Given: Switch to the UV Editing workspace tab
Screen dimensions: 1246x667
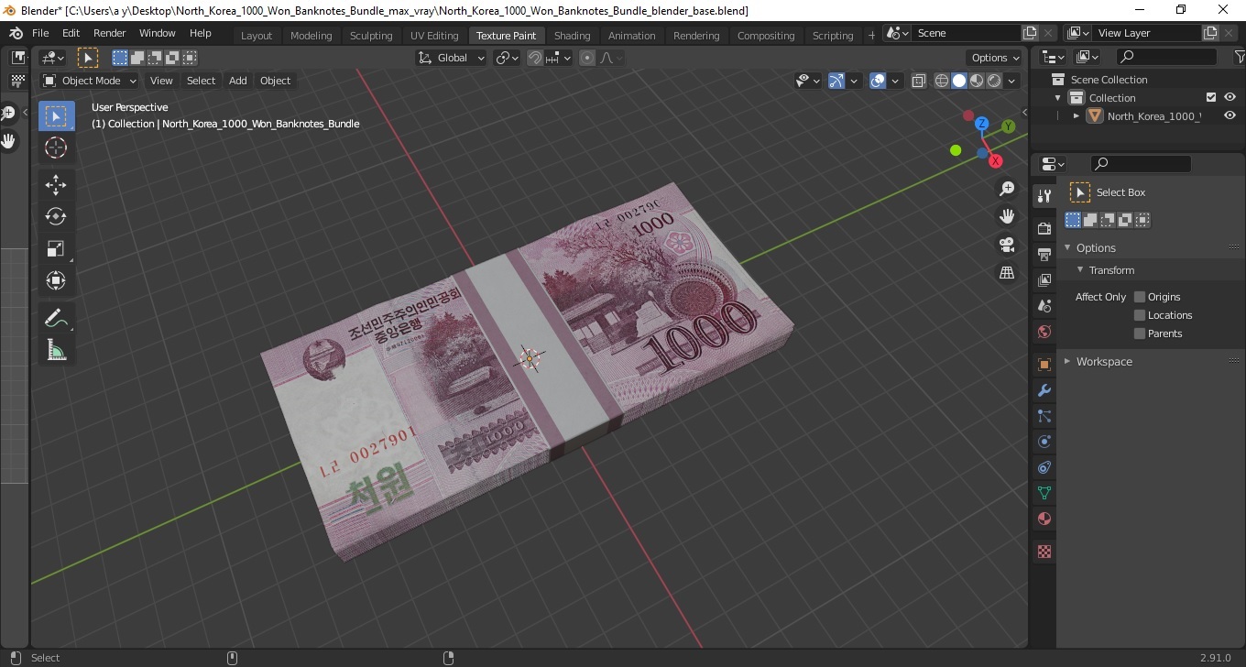Looking at the screenshot, I should click(x=434, y=36).
